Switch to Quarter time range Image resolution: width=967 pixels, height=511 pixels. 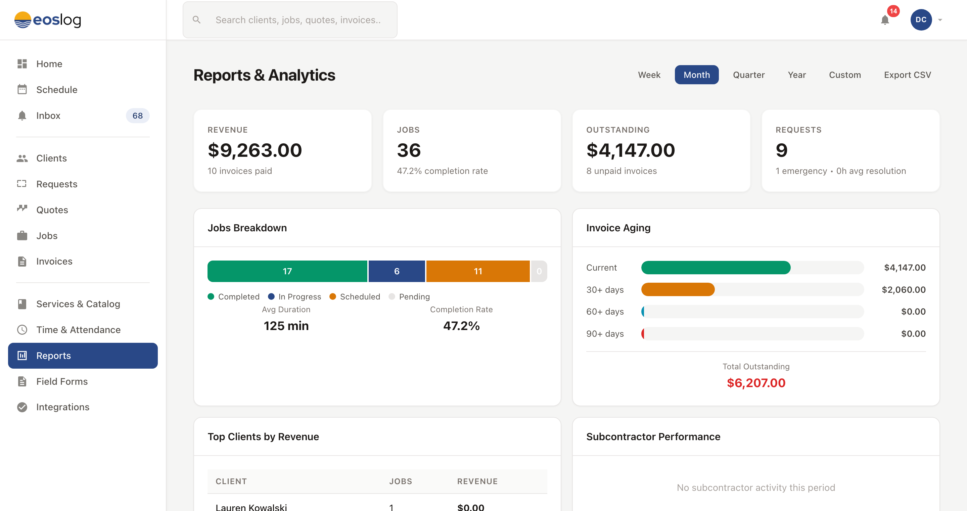click(x=748, y=75)
